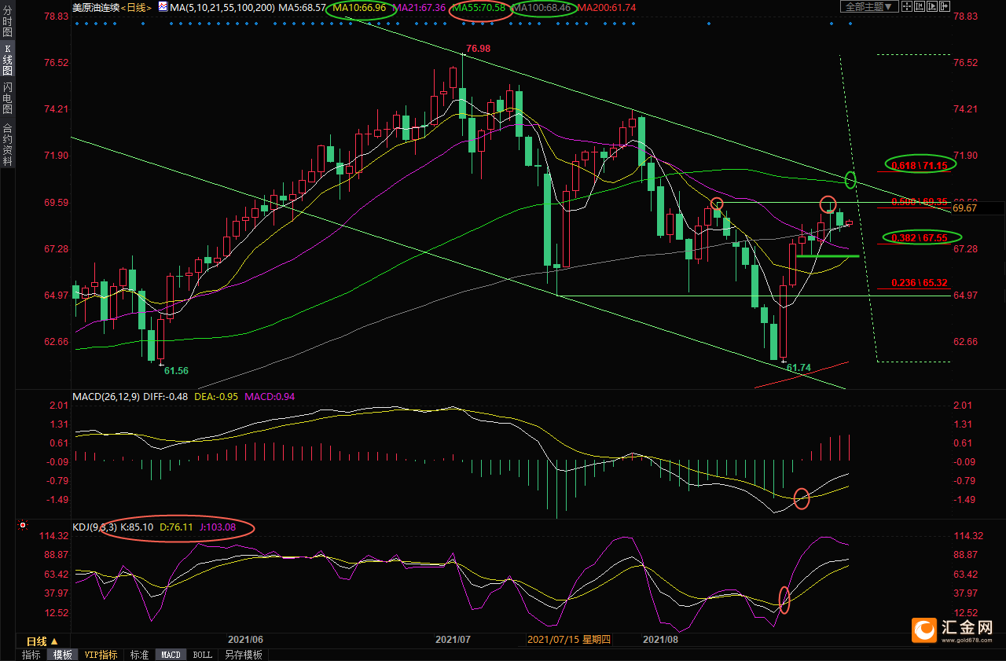This screenshot has width=1006, height=661.
Task: Click the MA5:68.57 value
Action: click(303, 7)
